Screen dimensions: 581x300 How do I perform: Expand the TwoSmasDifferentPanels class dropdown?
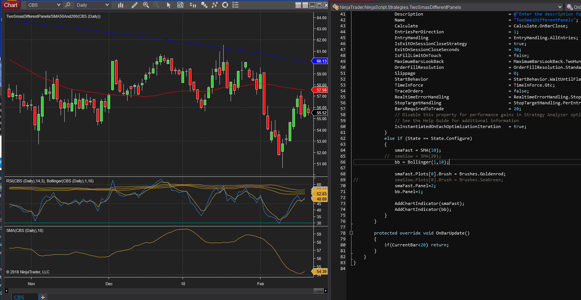point(560,7)
